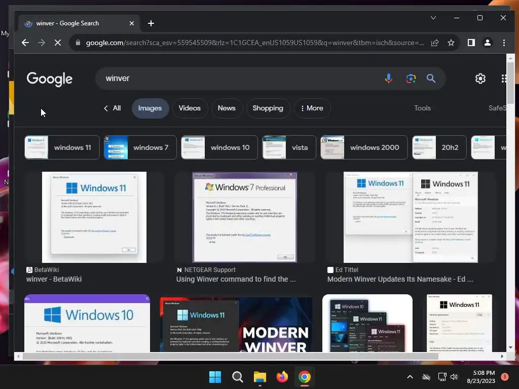Image resolution: width=519 pixels, height=389 pixels.
Task: Share this page icon in address bar
Action: coord(435,43)
